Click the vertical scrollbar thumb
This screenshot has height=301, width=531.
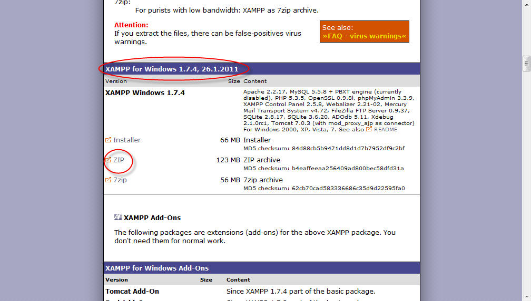526,64
